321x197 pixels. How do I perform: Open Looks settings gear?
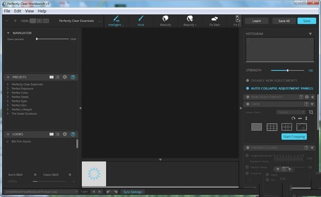(65, 134)
